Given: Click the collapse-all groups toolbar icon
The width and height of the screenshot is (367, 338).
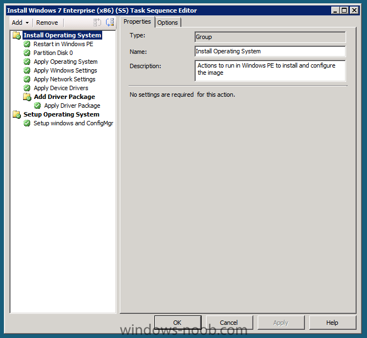Looking at the screenshot, I should pyautogui.click(x=97, y=23).
